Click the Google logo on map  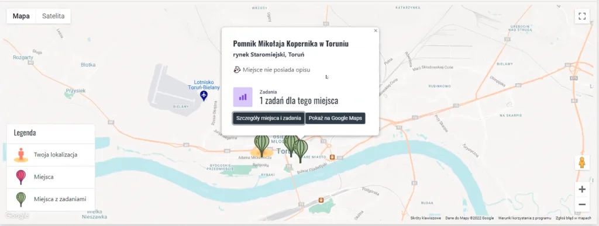tap(17, 215)
